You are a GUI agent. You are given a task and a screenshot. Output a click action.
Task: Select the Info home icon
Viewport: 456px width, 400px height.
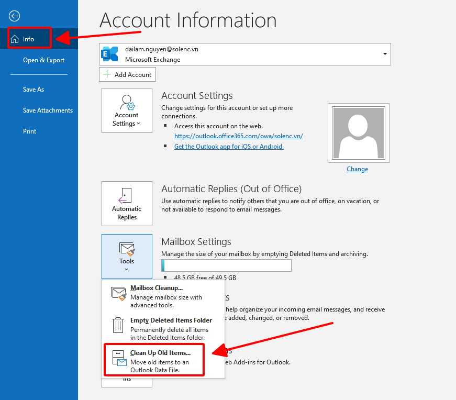(x=15, y=39)
